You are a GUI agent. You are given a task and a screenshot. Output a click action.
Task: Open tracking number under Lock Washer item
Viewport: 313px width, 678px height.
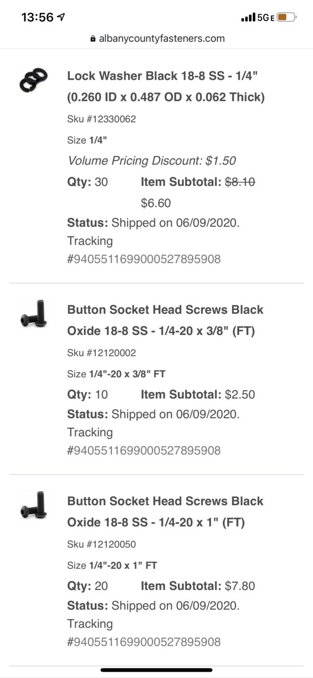click(x=144, y=259)
